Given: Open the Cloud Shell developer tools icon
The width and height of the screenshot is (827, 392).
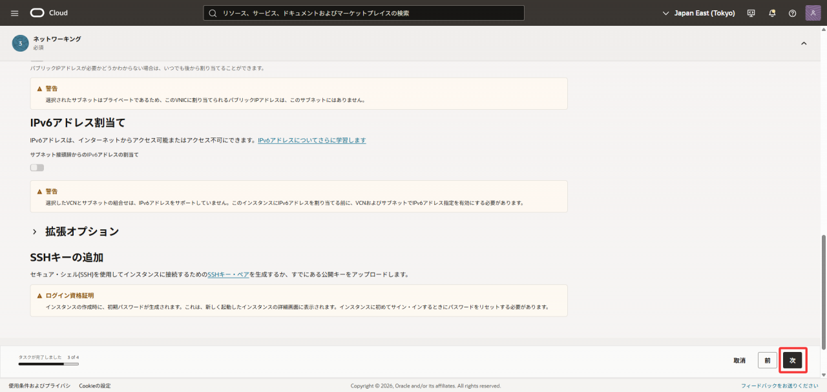Looking at the screenshot, I should pos(751,13).
